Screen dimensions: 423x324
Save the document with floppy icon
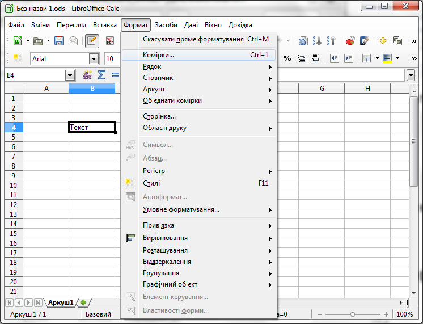pyautogui.click(x=59, y=41)
